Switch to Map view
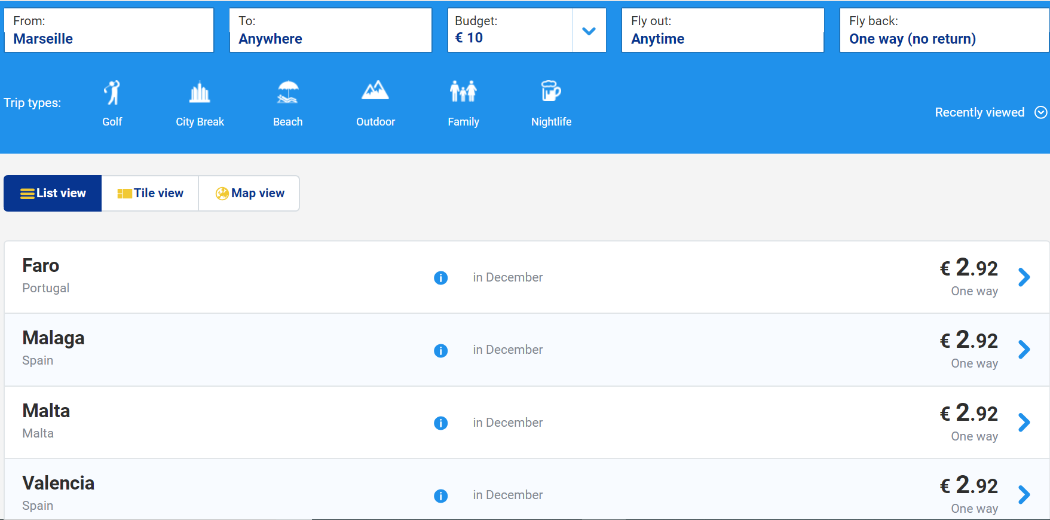The width and height of the screenshot is (1050, 520). click(249, 193)
